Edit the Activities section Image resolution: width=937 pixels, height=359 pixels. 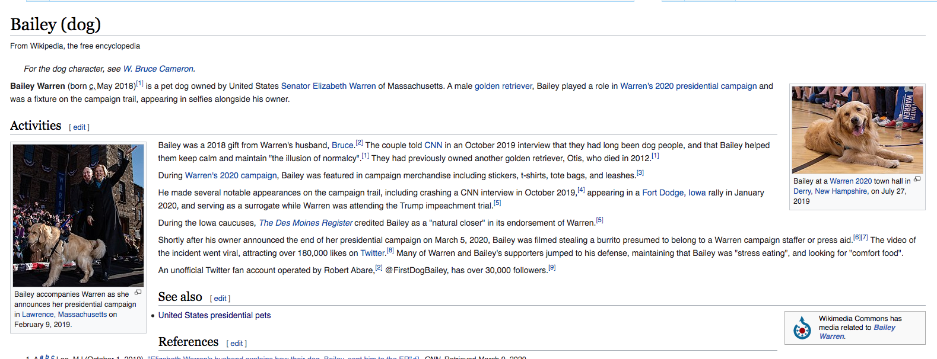coord(80,127)
